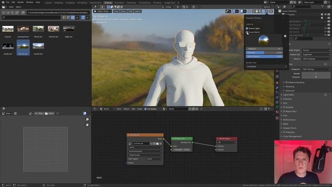Open the Render Pass Combined dropdown
The height and width of the screenshot is (187, 332).
[x=267, y=66]
